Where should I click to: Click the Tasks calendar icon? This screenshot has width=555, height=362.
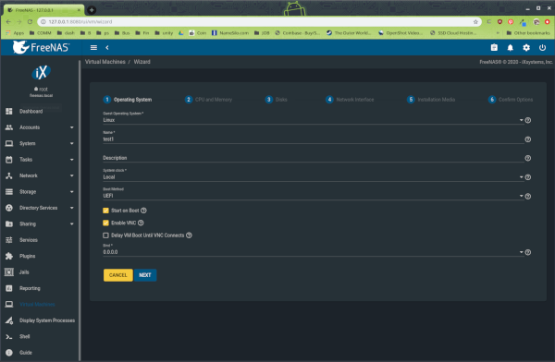point(9,160)
